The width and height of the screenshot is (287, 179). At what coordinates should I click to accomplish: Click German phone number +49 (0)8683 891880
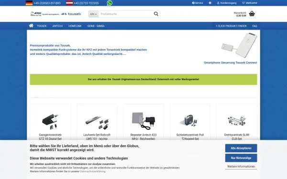click(x=47, y=3)
